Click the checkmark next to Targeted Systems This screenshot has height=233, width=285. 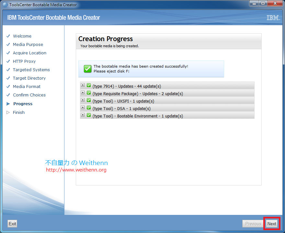pos(8,70)
